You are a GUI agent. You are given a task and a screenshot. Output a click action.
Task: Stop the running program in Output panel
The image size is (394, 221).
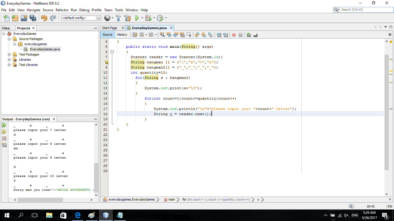pyautogui.click(x=4, y=139)
